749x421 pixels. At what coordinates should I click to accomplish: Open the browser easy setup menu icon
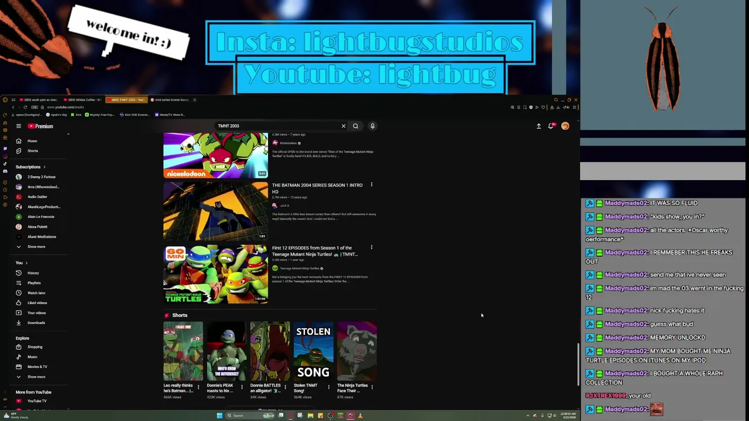click(x=575, y=108)
